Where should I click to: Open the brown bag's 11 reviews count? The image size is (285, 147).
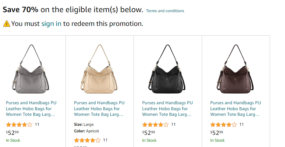[241, 125]
